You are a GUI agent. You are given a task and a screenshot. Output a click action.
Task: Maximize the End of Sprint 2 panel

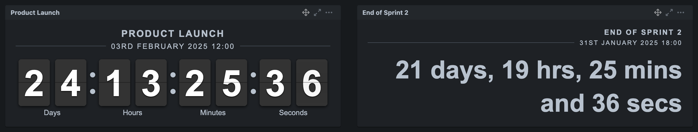[x=669, y=12]
